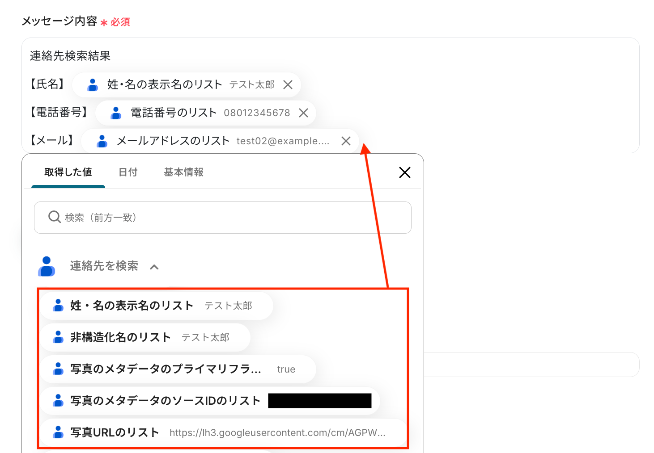This screenshot has height=453, width=654.
Task: Switch to the 日付 tab
Action: click(x=128, y=172)
